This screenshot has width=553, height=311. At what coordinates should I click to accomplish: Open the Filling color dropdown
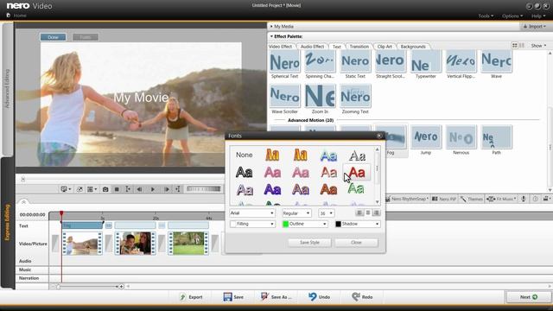click(x=251, y=224)
